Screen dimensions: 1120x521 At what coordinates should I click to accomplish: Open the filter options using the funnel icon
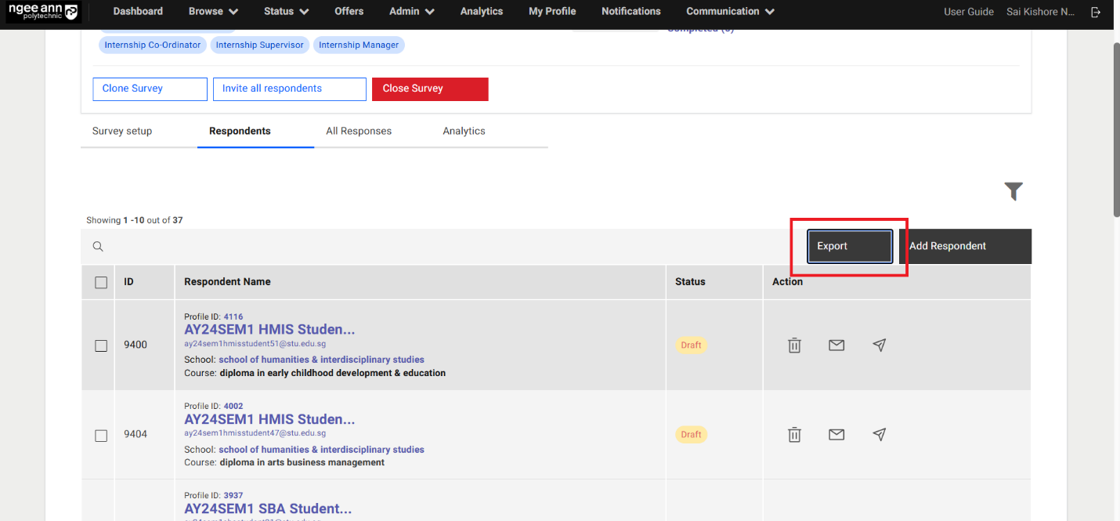pos(1013,191)
